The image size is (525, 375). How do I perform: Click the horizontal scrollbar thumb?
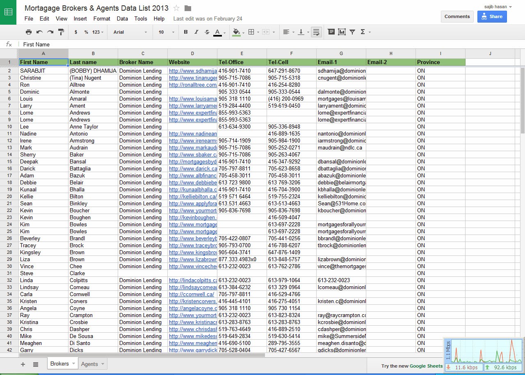(x=142, y=355)
